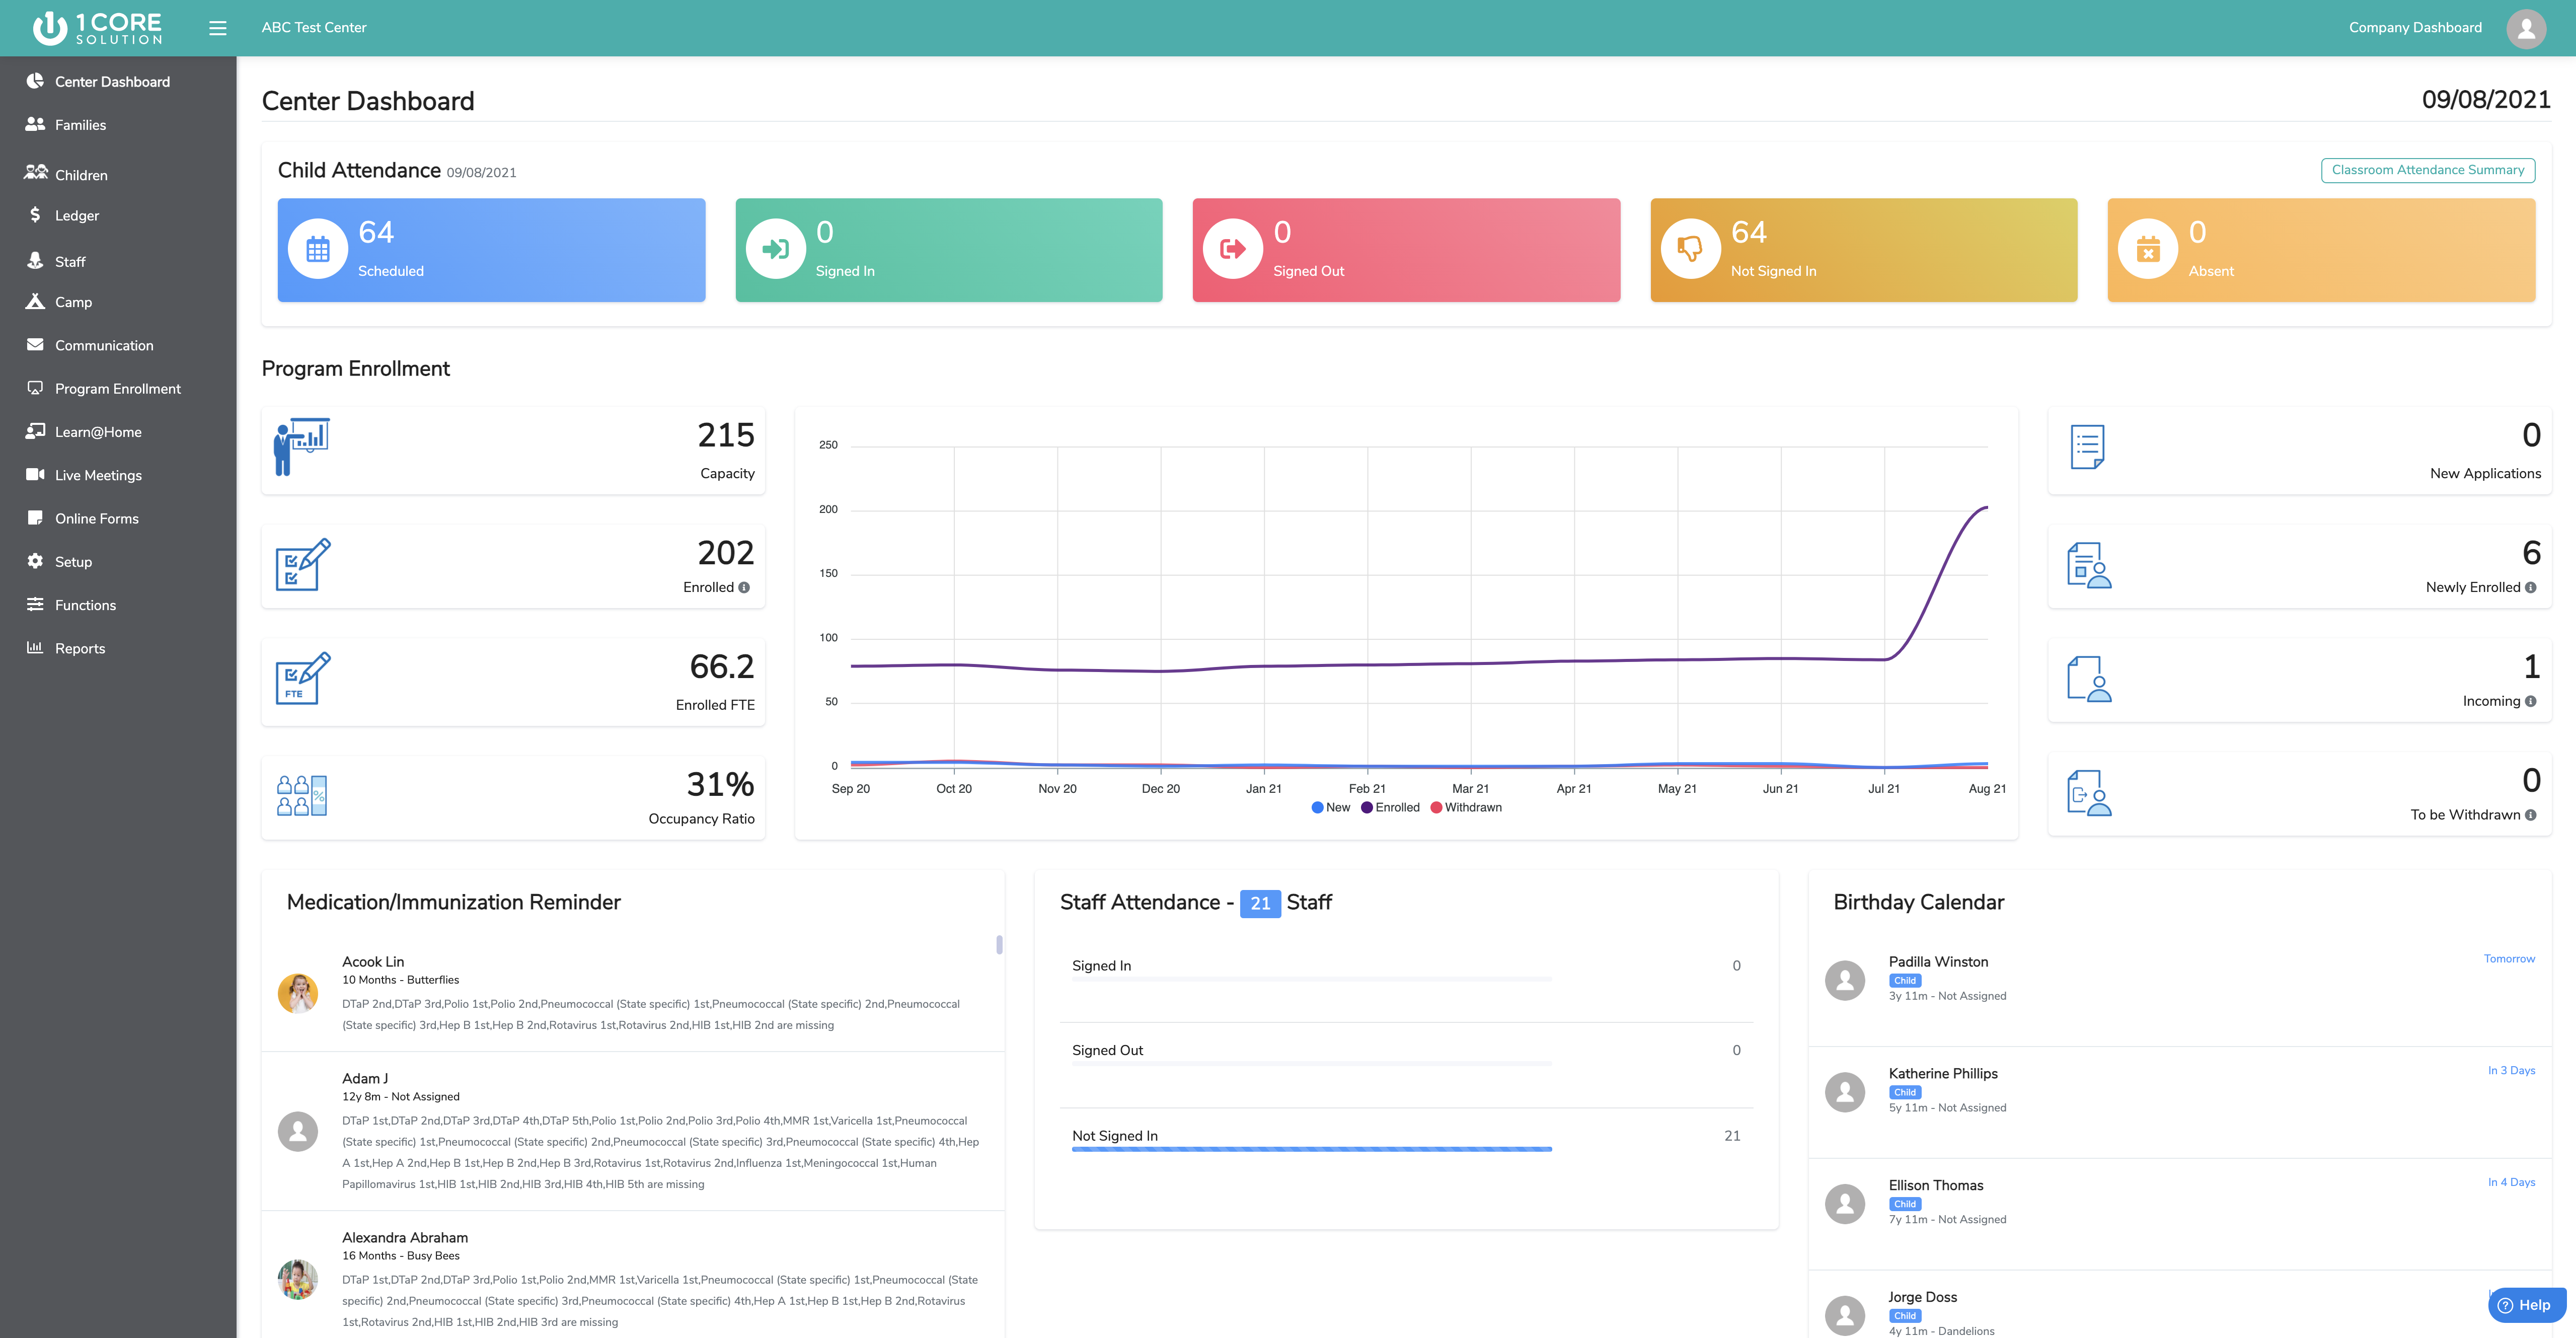Image resolution: width=2576 pixels, height=1338 pixels.
Task: Toggle the hamburger menu icon
Action: coord(218,28)
